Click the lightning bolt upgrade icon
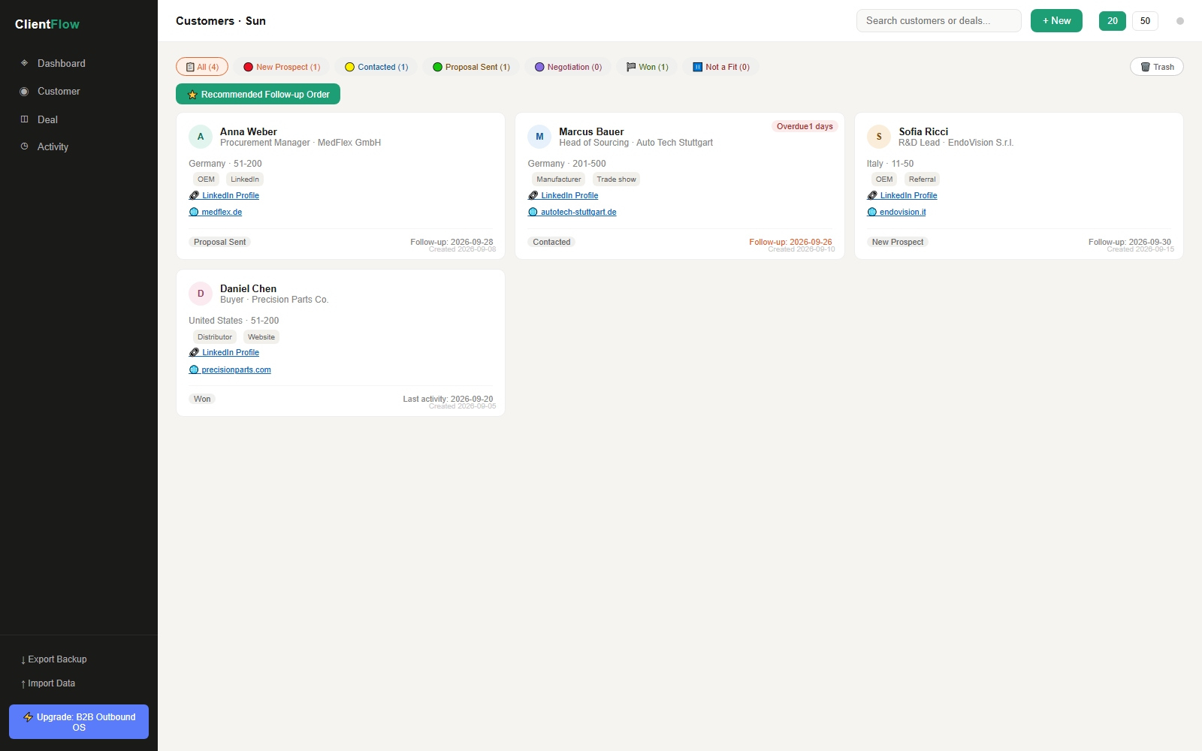The image size is (1202, 751). [x=29, y=717]
